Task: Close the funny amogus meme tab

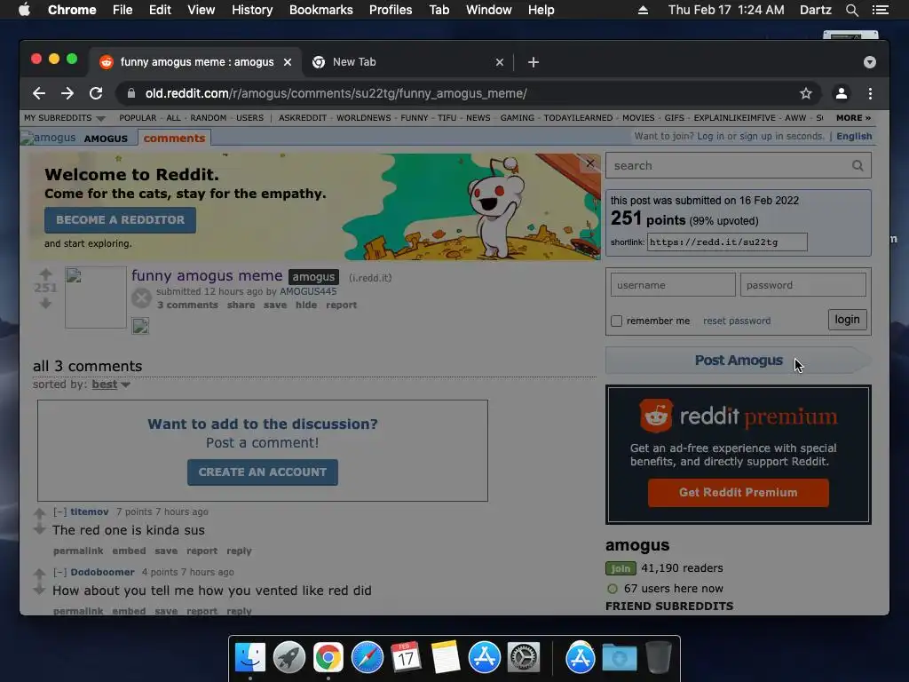Action: [288, 62]
